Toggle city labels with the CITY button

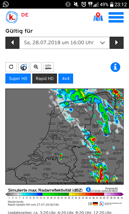pyautogui.click(x=48, y=67)
